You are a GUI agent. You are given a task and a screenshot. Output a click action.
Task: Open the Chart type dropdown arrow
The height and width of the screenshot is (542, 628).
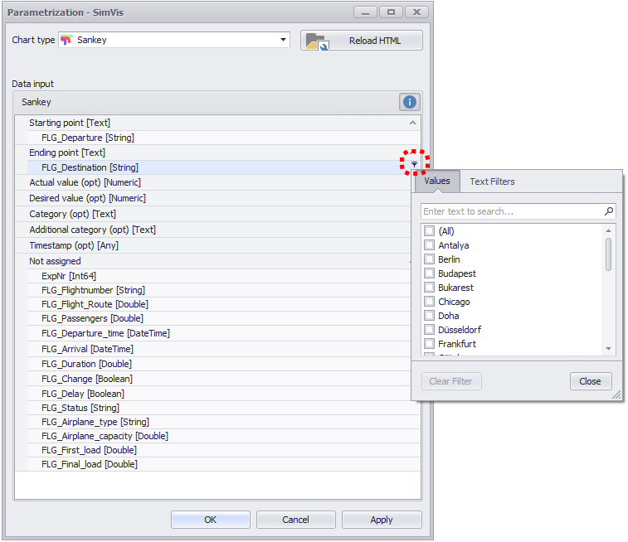click(x=283, y=40)
